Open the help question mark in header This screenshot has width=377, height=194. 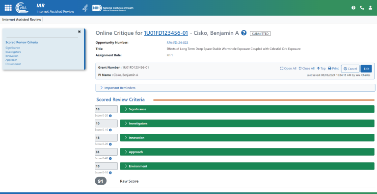click(x=353, y=8)
